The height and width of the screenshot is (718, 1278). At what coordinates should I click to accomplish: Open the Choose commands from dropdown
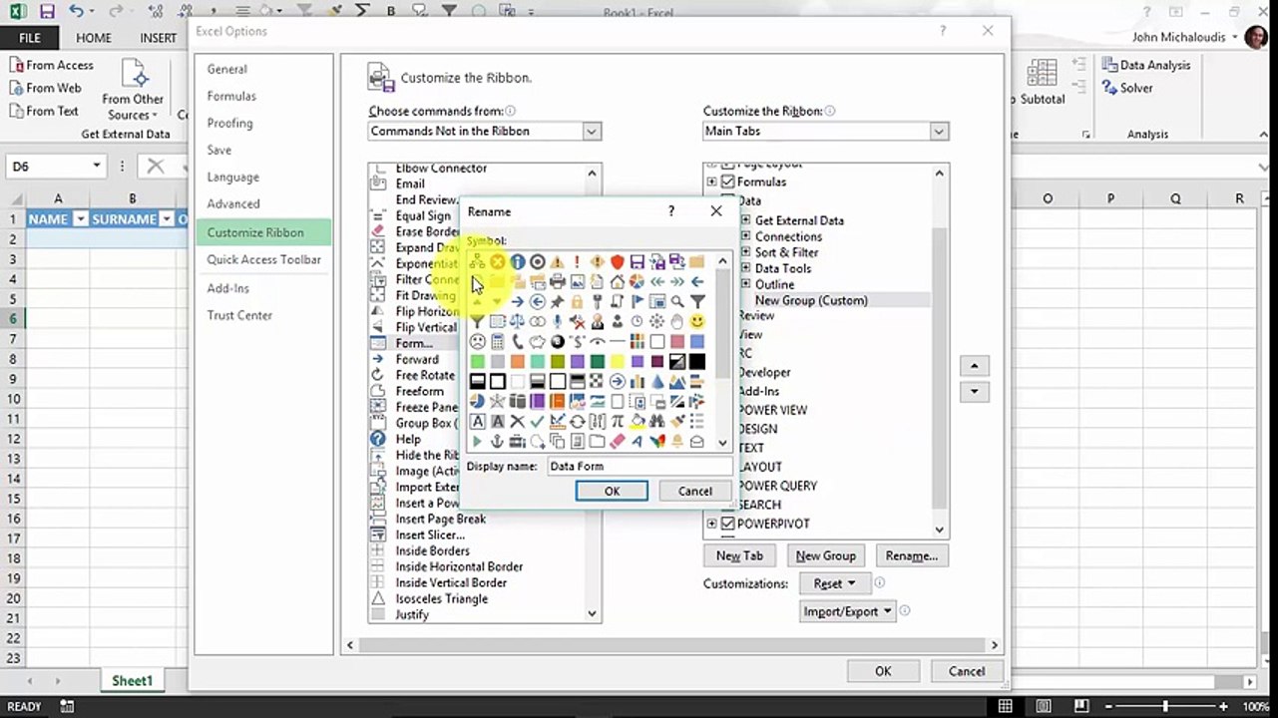pos(592,131)
